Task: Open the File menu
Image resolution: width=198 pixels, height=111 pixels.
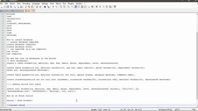Action: coord(1,4)
